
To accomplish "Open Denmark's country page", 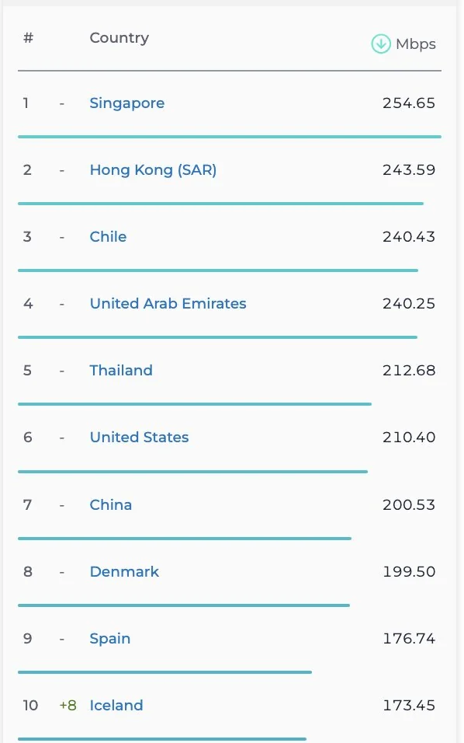I will coord(124,571).
